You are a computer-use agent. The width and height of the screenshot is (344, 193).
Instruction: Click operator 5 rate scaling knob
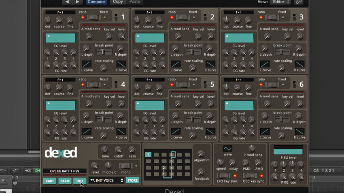[x=192, y=136]
